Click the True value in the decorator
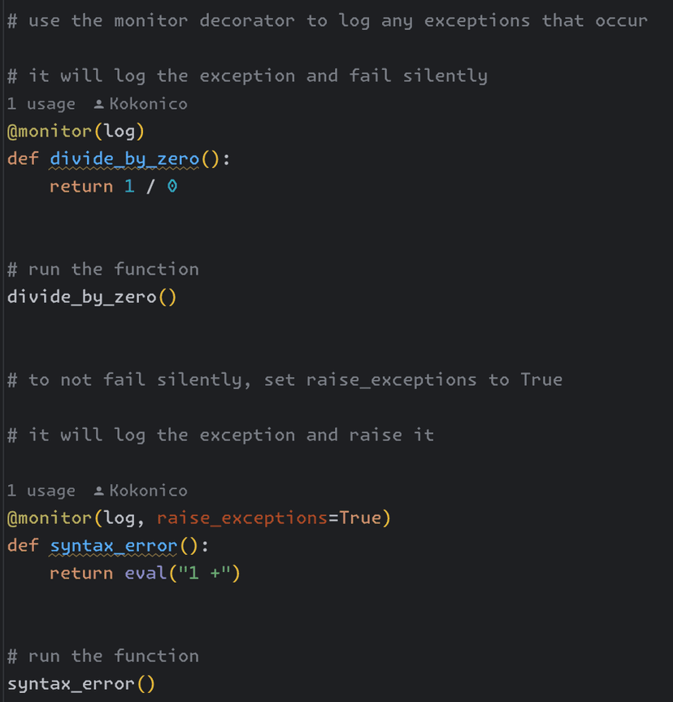 point(359,518)
